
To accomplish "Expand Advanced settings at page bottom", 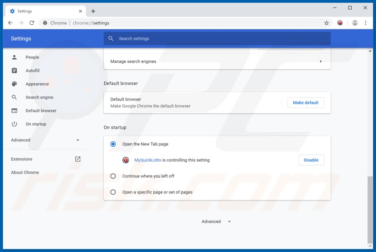I will point(216,222).
